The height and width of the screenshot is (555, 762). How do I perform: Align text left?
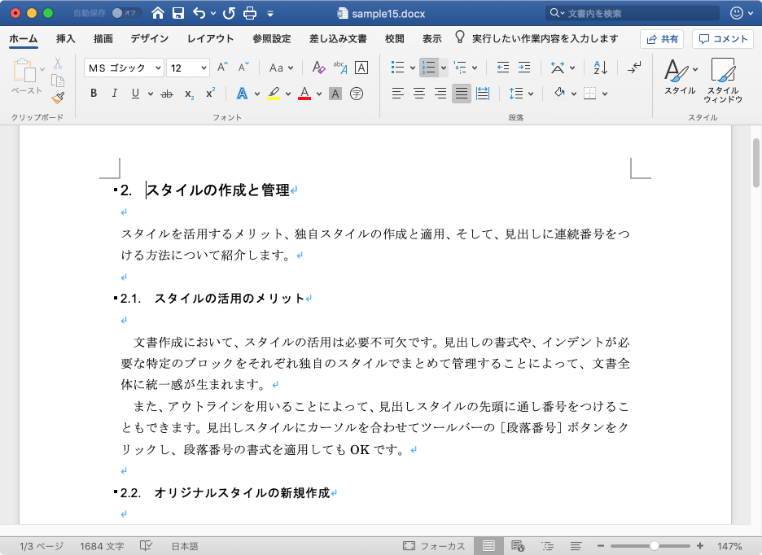tap(398, 94)
